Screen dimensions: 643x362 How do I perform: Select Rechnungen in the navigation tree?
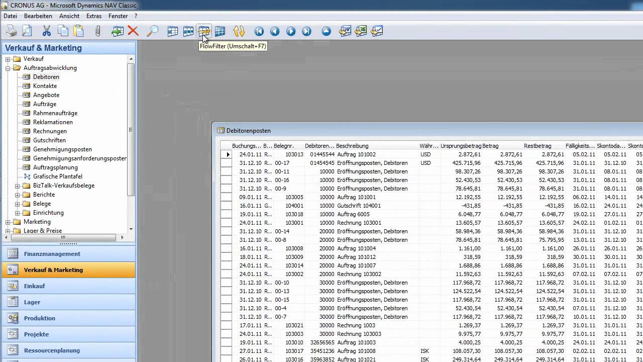pos(50,131)
